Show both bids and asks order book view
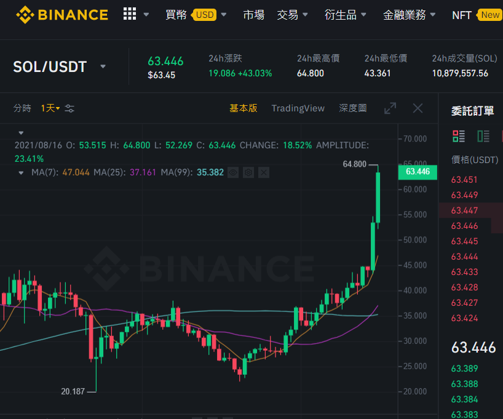Image resolution: width=503 pixels, height=419 pixels. (x=459, y=136)
